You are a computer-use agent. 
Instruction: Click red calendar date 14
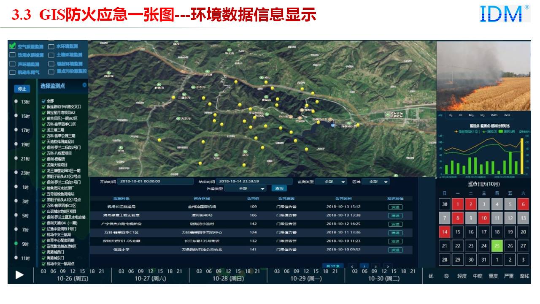(x=444, y=232)
